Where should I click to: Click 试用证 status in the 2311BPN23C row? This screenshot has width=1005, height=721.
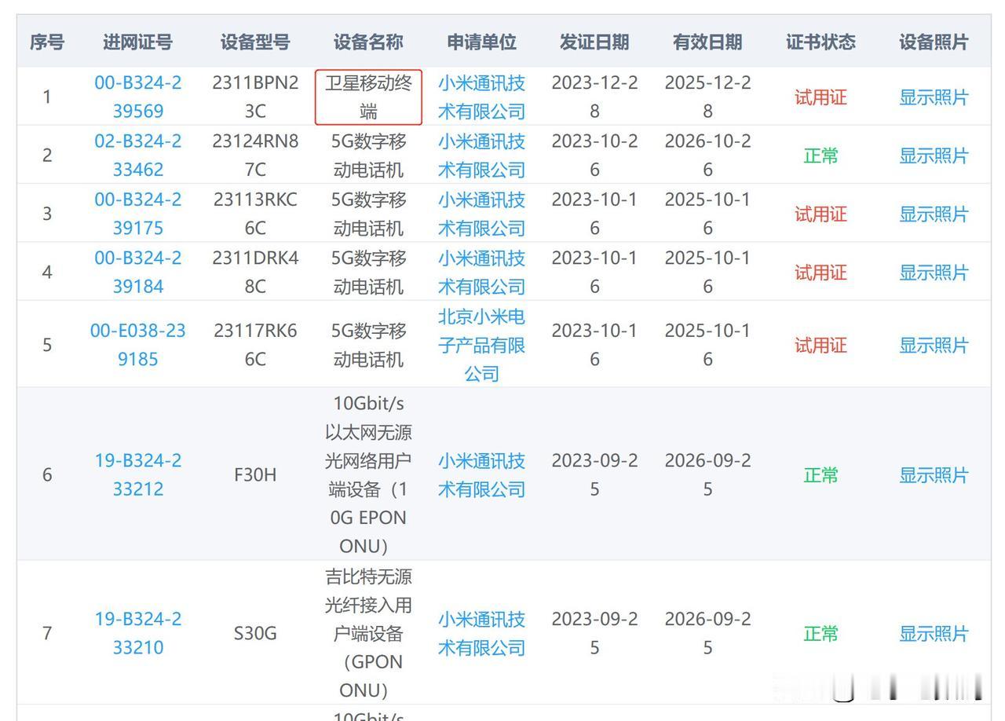tap(820, 97)
